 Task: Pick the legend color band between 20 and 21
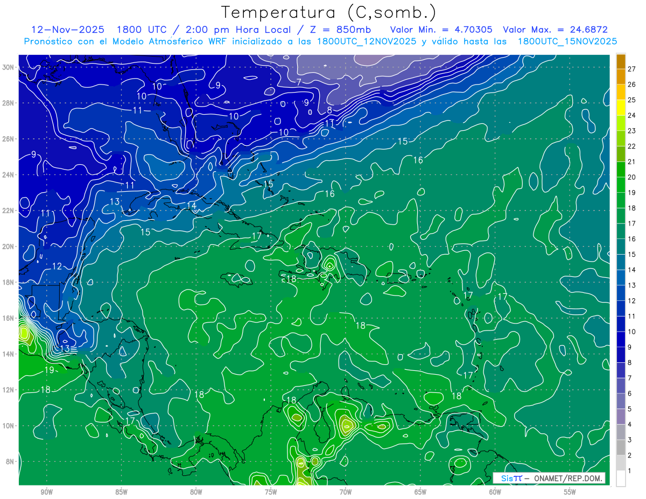[621, 169]
